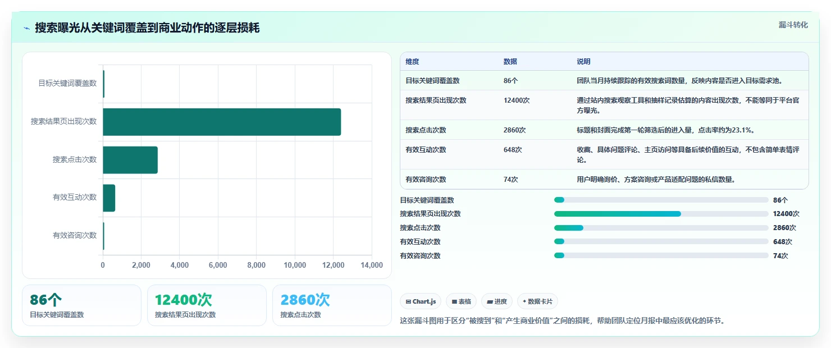831x348 pixels.
Task: Click the footer sentence starting with 这张漏斗图
Action: coord(562,321)
